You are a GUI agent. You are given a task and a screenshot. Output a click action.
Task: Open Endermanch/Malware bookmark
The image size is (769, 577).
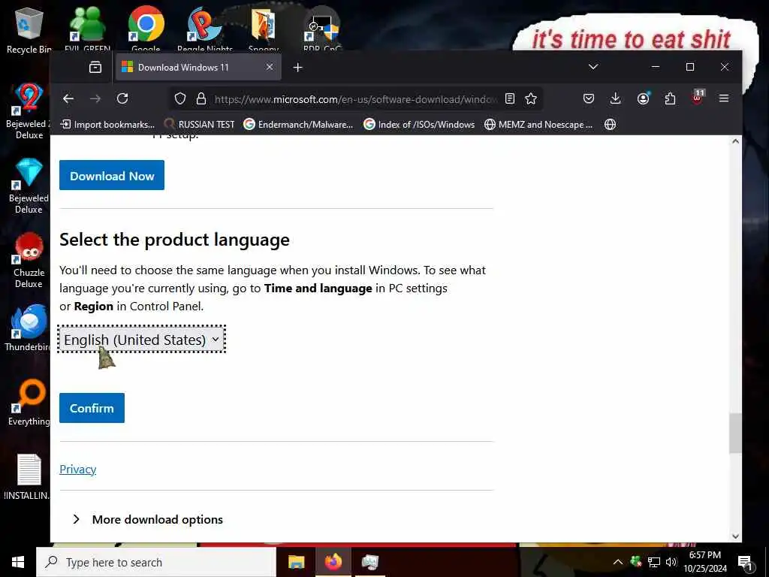tap(298, 125)
